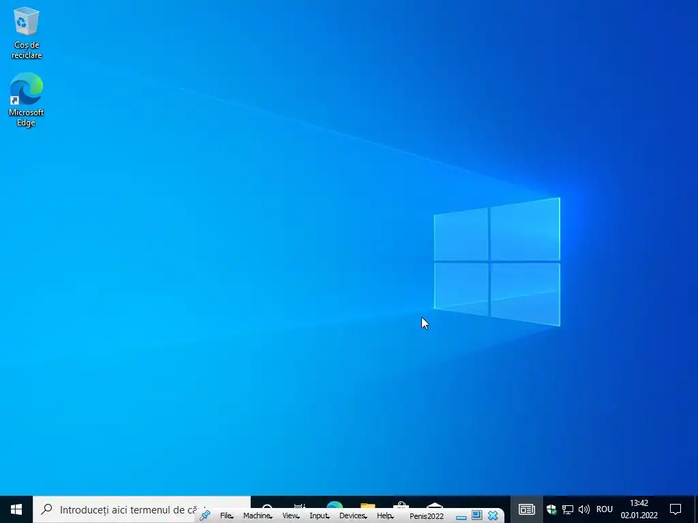Open News and interests taskbar widget

click(x=527, y=509)
